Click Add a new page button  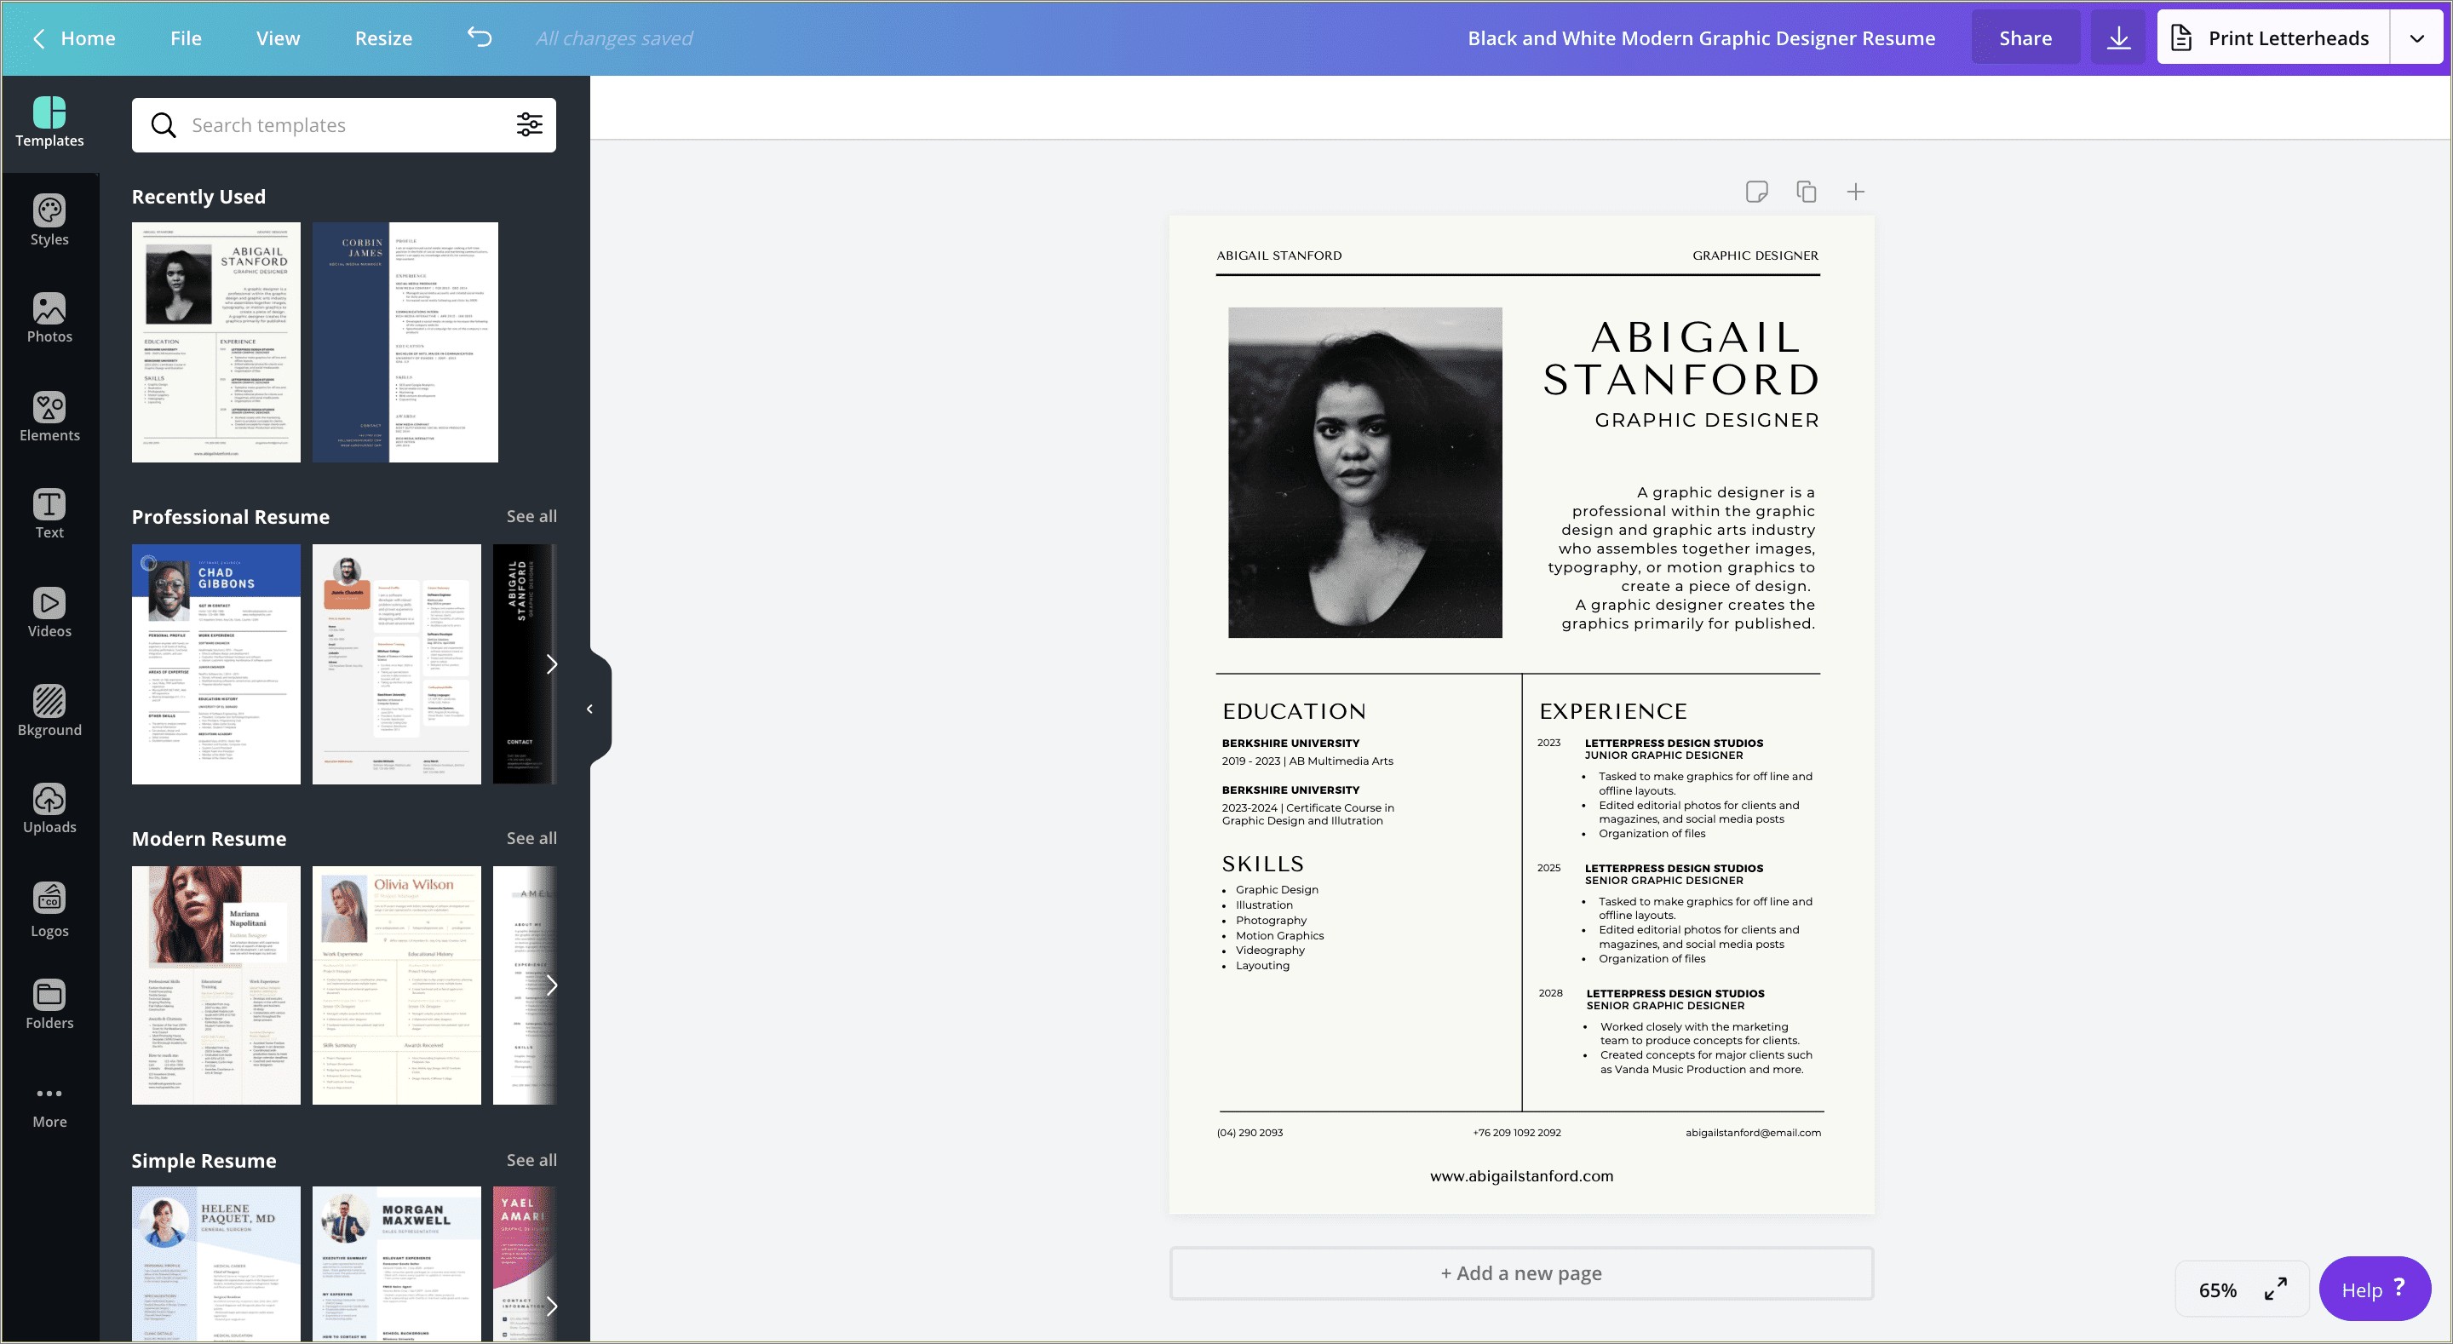pos(1519,1271)
